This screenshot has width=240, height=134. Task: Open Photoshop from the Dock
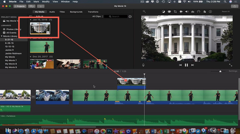point(109,131)
